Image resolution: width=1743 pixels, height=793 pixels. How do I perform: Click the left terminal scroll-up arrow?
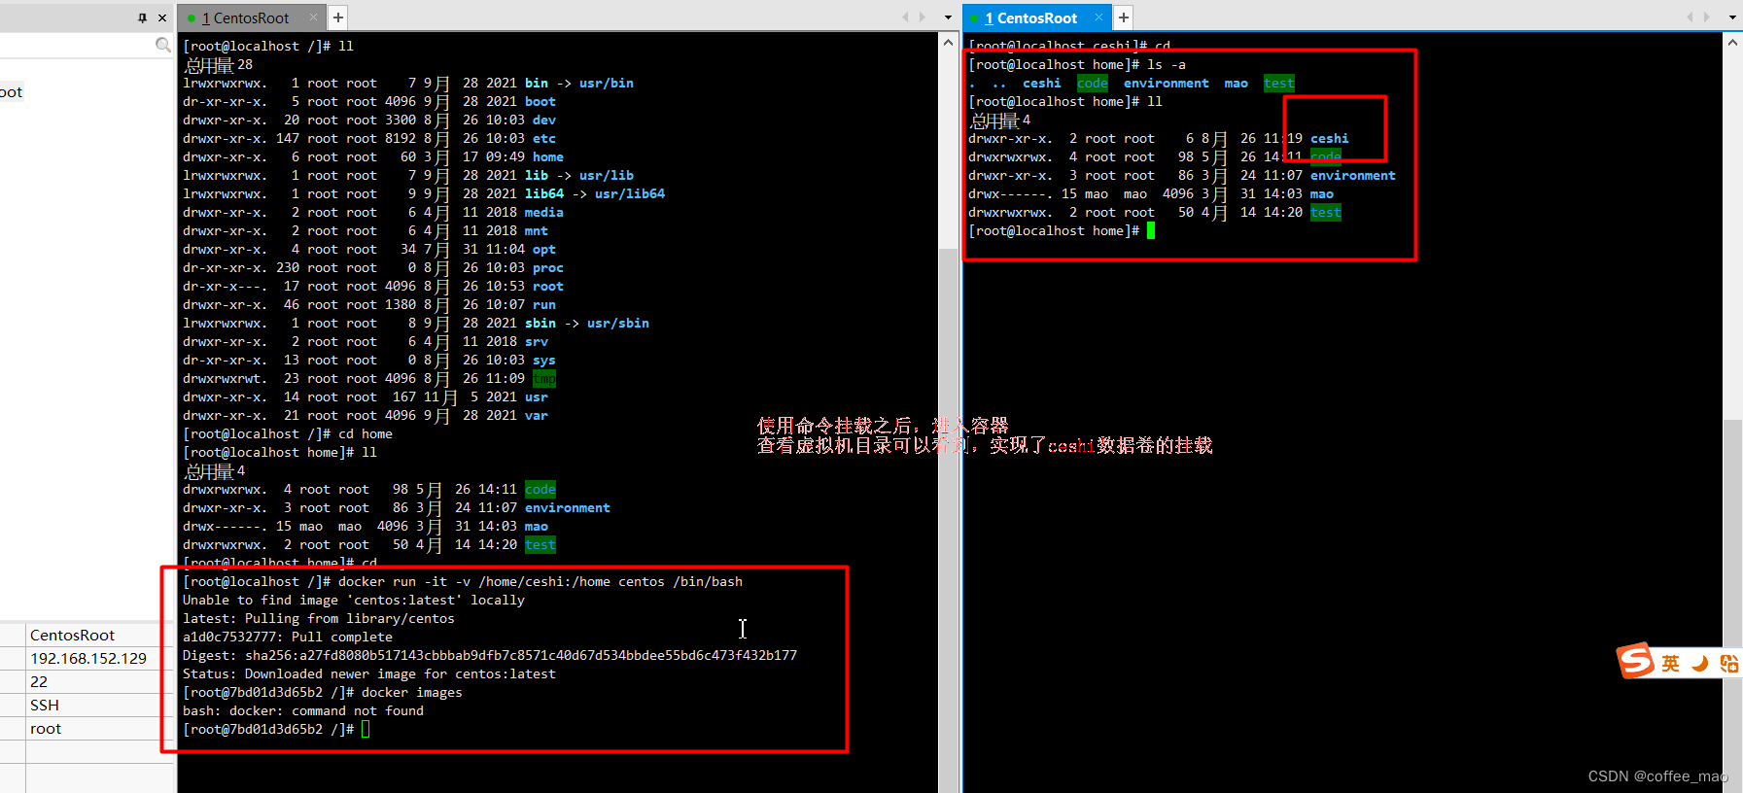948,43
